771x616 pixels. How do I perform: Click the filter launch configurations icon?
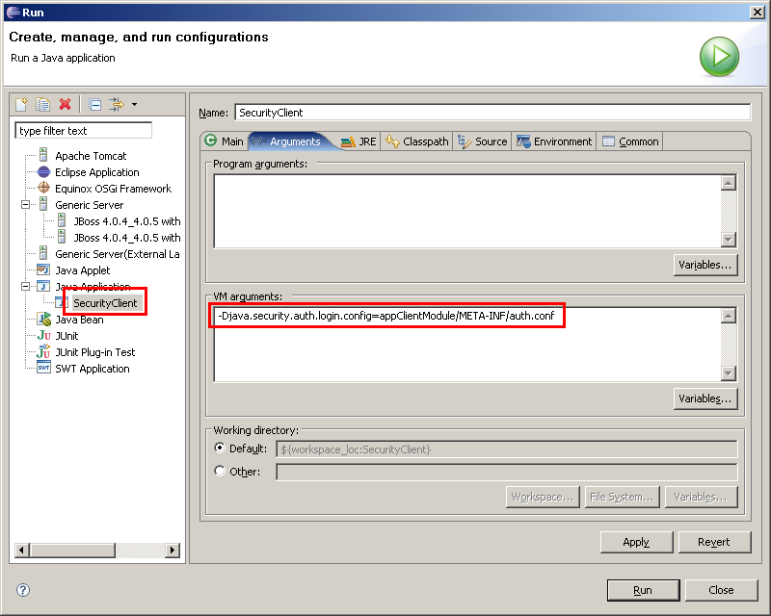tap(117, 104)
